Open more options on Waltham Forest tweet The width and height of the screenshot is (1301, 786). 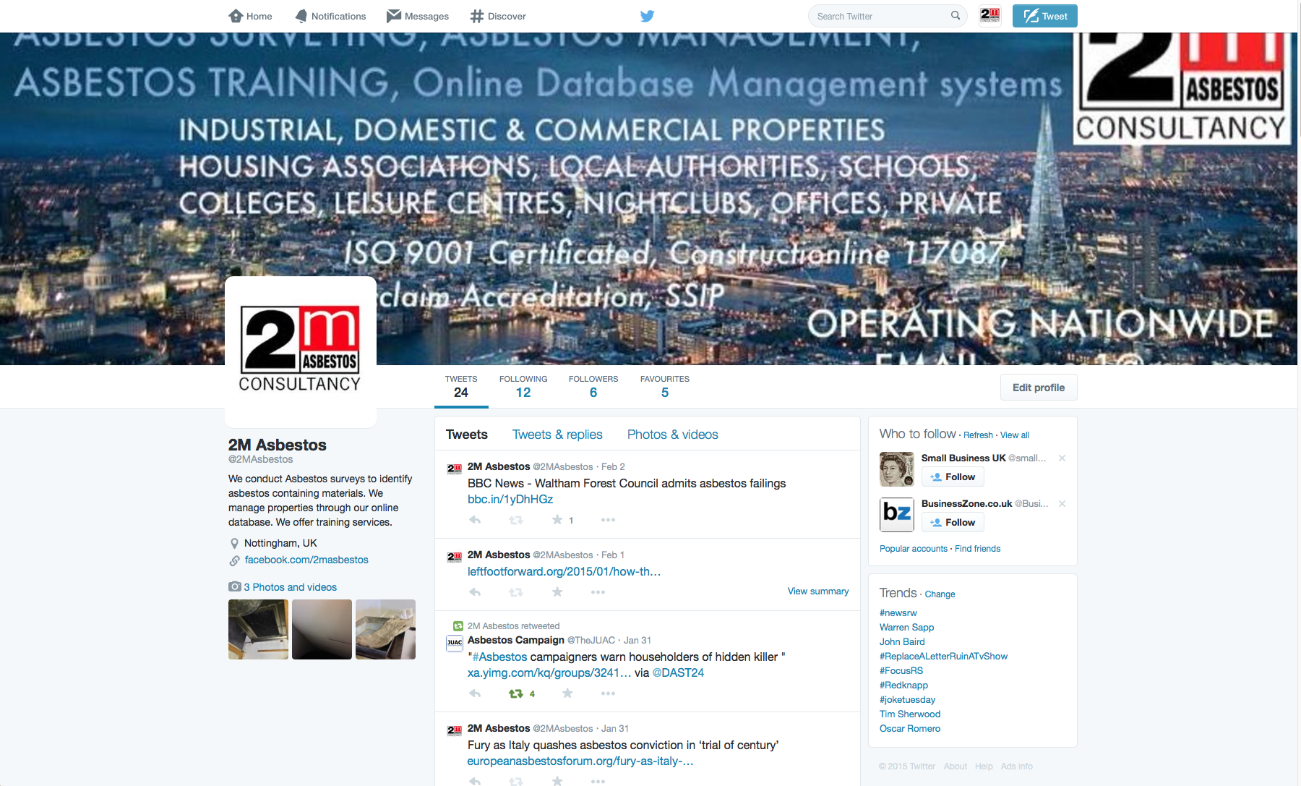pyautogui.click(x=608, y=520)
